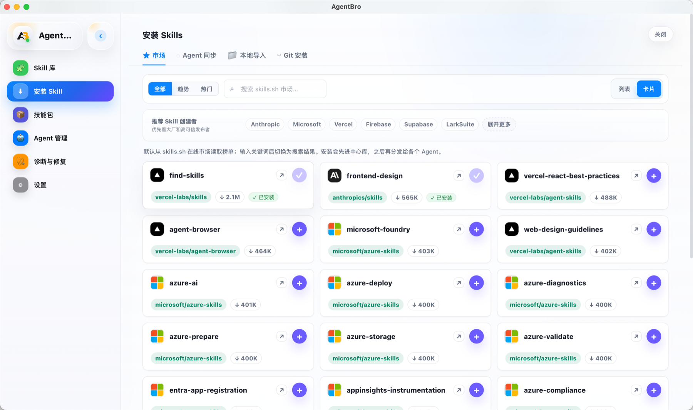The width and height of the screenshot is (693, 410).
Task: Filter by Firebase creator
Action: pos(378,124)
